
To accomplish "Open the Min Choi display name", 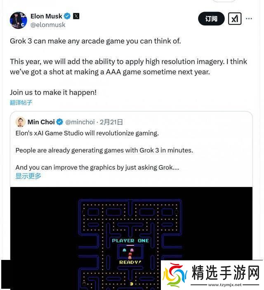I will [41, 122].
